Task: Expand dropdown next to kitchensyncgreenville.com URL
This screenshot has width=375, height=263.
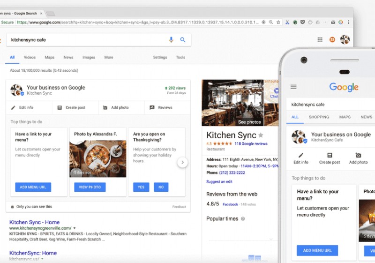Action: [x=75, y=228]
